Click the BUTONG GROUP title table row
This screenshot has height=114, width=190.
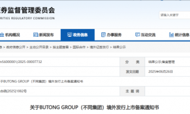click(x=95, y=81)
